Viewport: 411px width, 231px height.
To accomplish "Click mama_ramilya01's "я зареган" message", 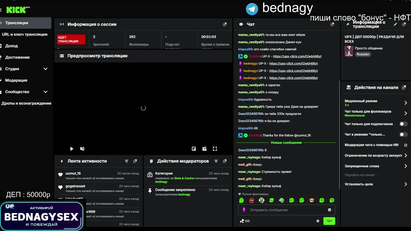I will [259, 85].
